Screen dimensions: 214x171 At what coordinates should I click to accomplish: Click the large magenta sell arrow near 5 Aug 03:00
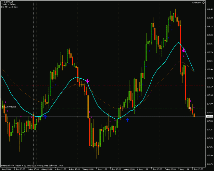[88, 81]
